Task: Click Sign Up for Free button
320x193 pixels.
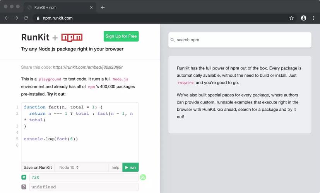Action: coord(121,36)
